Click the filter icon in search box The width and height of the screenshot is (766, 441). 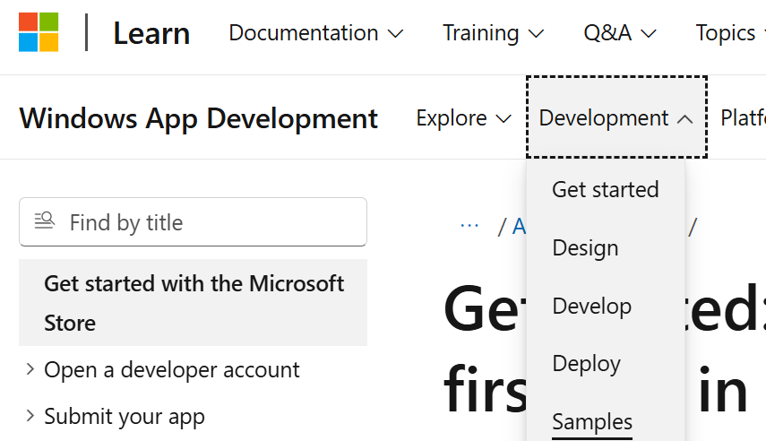45,221
